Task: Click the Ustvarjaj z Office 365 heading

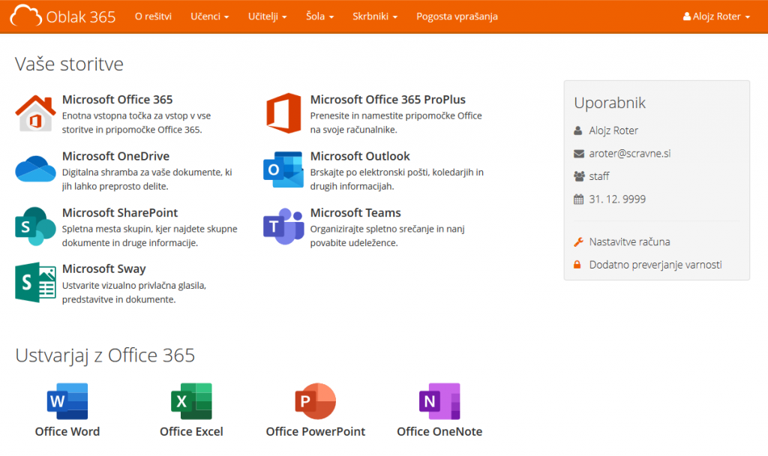Action: [105, 355]
